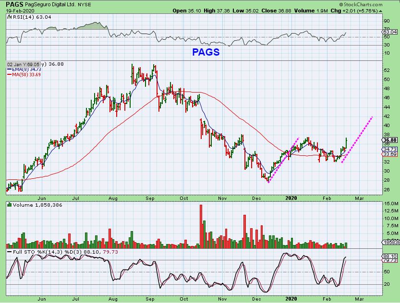Click the bold 2020 label under the price panel

point(291,198)
